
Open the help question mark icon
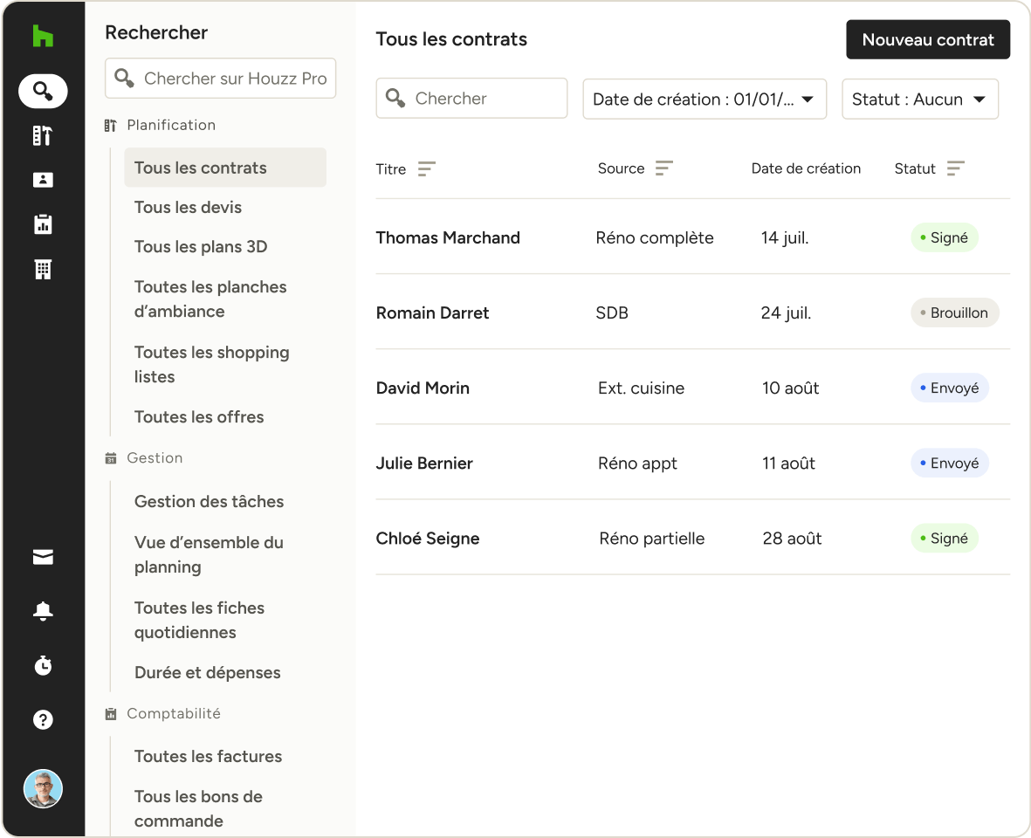pyautogui.click(x=43, y=719)
